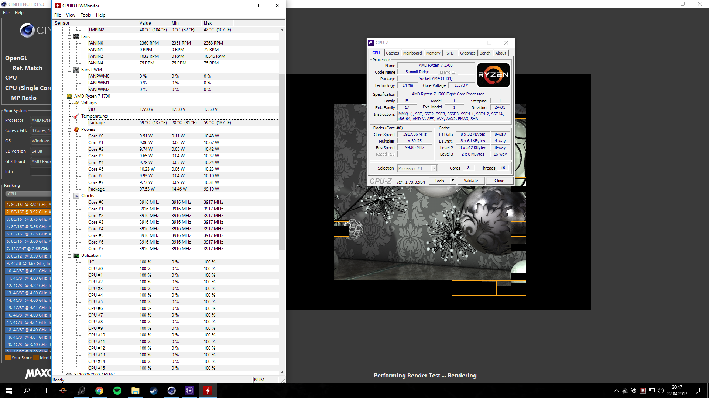The height and width of the screenshot is (398, 709).
Task: Click HWMonitor scrollbar down arrow
Action: point(282,372)
